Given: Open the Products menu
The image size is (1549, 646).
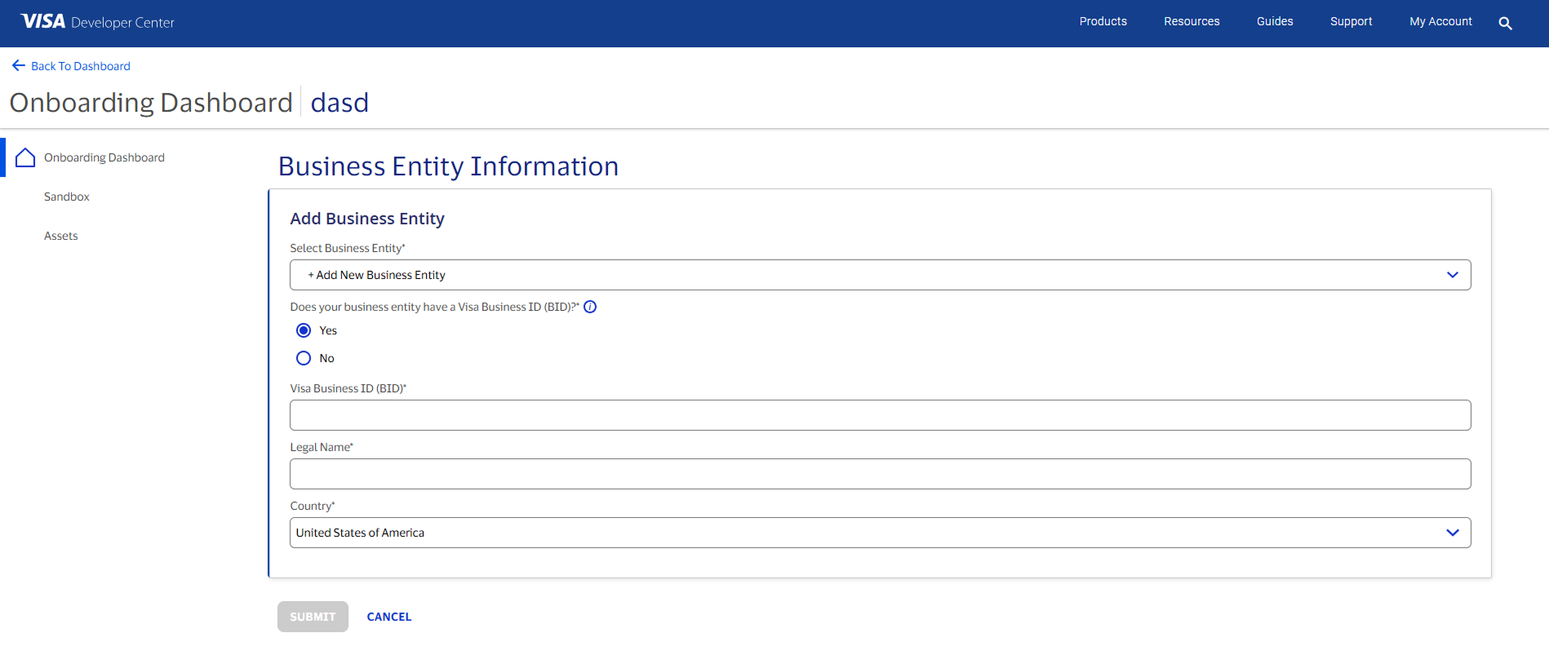Looking at the screenshot, I should (1103, 22).
